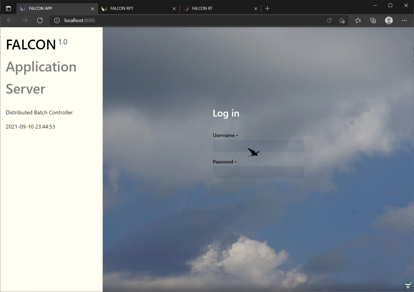This screenshot has height=292, width=414.
Task: Close the FALCON RPT tab
Action: [x=174, y=9]
